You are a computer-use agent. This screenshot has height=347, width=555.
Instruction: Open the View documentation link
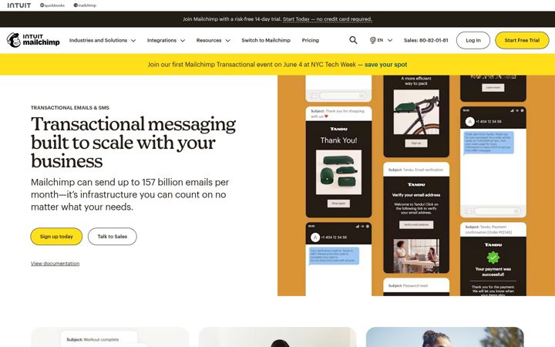[x=55, y=264]
